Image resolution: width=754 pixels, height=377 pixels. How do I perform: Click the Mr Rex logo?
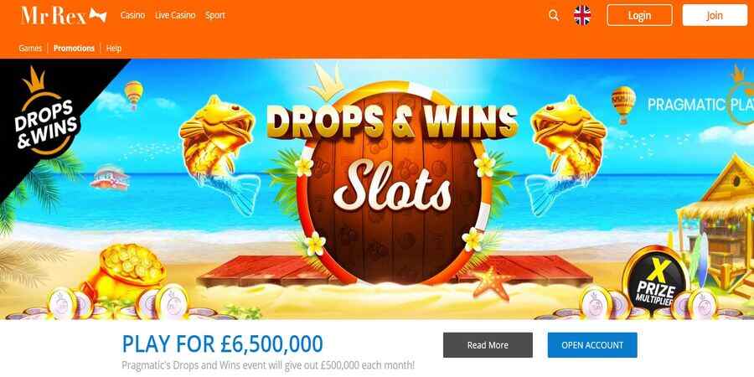point(64,15)
